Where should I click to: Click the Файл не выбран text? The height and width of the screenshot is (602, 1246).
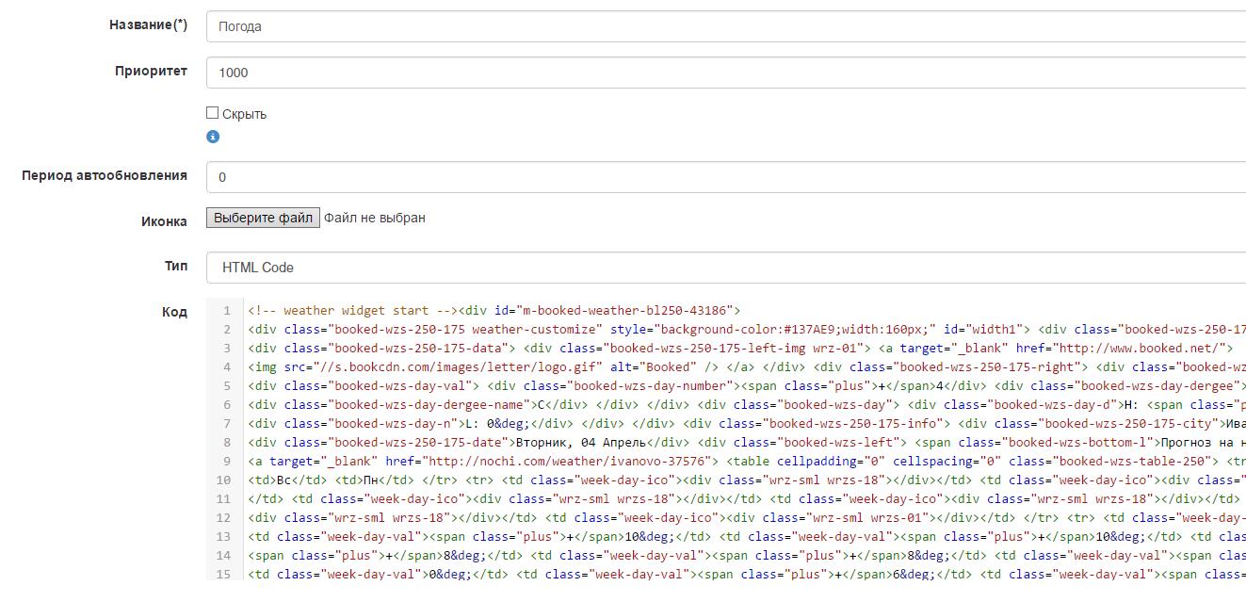click(x=375, y=218)
